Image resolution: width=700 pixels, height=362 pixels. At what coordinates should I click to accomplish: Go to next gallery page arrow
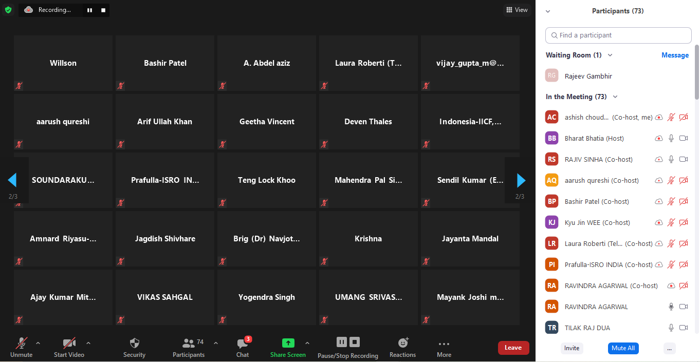(x=521, y=180)
